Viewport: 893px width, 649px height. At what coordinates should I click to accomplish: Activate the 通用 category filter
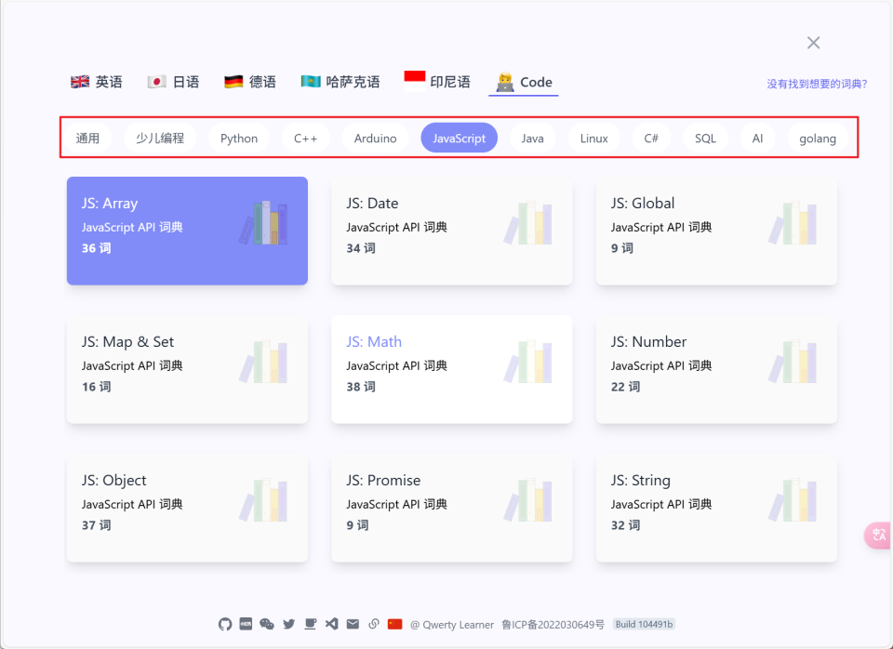(87, 138)
